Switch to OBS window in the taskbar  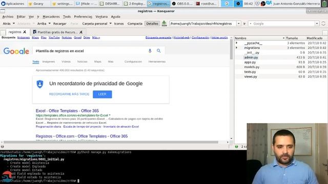point(182,4)
